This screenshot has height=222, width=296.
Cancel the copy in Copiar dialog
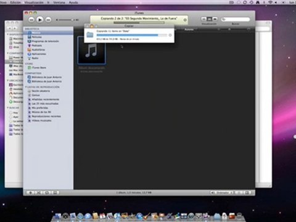pyautogui.click(x=170, y=35)
